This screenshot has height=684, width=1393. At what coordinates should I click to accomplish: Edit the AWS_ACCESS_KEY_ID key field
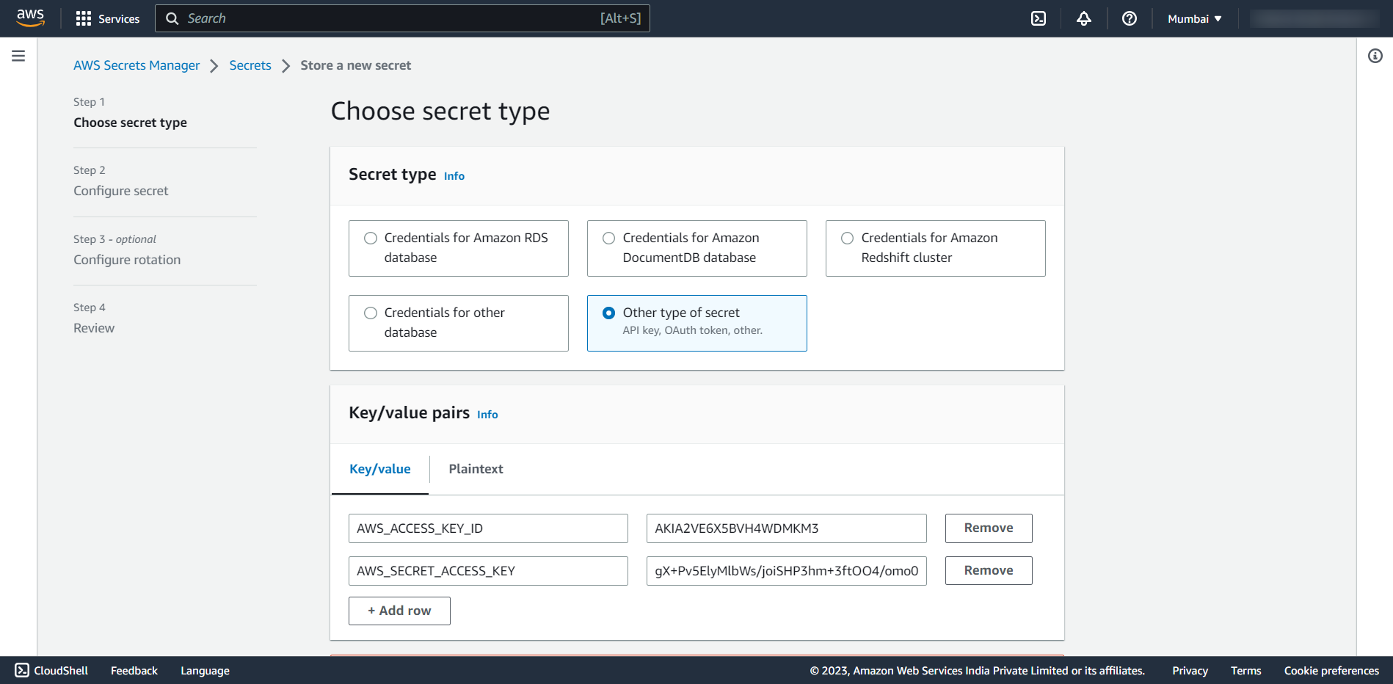pos(488,528)
